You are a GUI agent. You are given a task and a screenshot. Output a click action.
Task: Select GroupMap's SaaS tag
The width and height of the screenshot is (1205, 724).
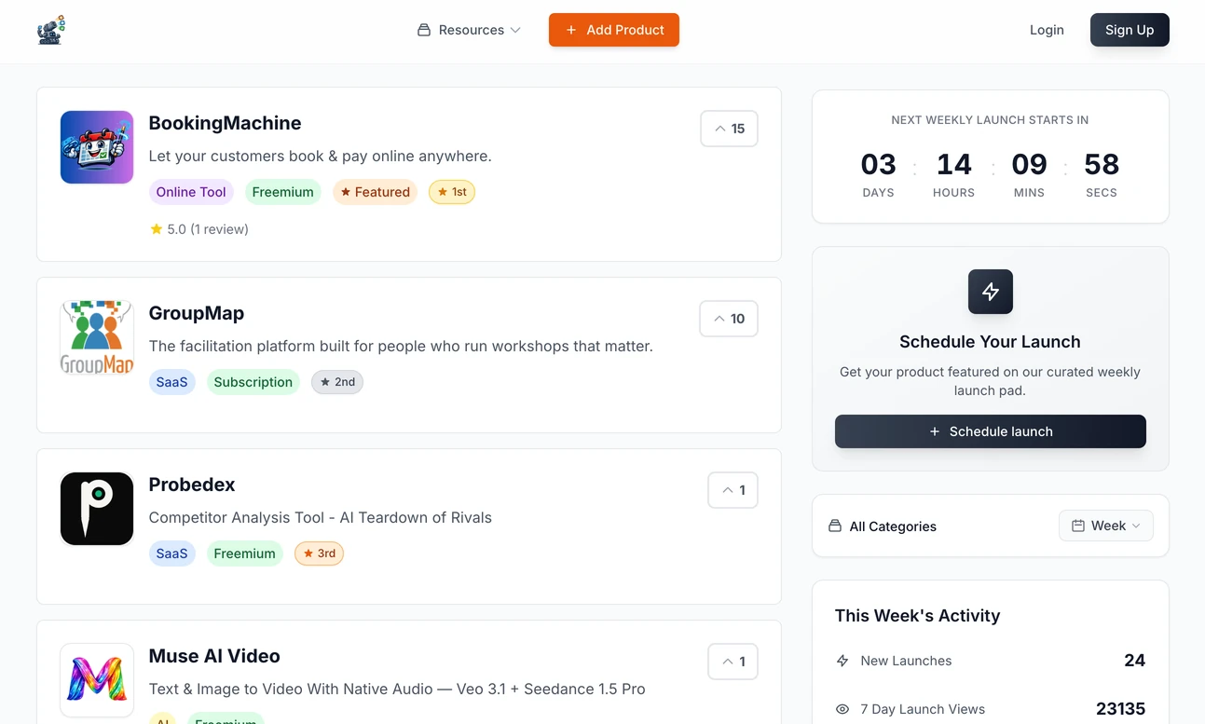point(172,382)
